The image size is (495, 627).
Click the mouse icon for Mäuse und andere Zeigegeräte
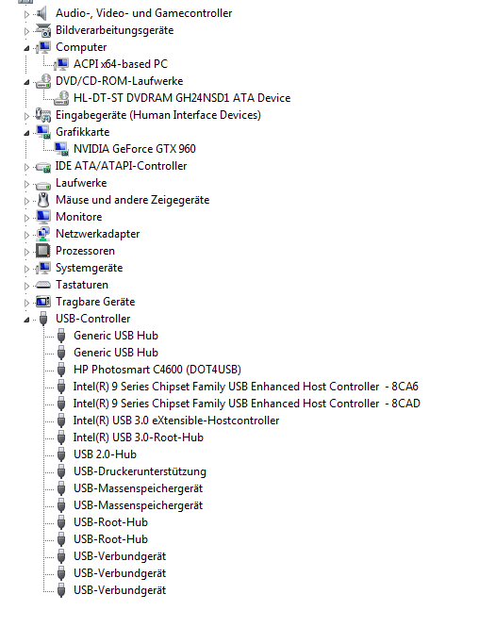point(43,200)
